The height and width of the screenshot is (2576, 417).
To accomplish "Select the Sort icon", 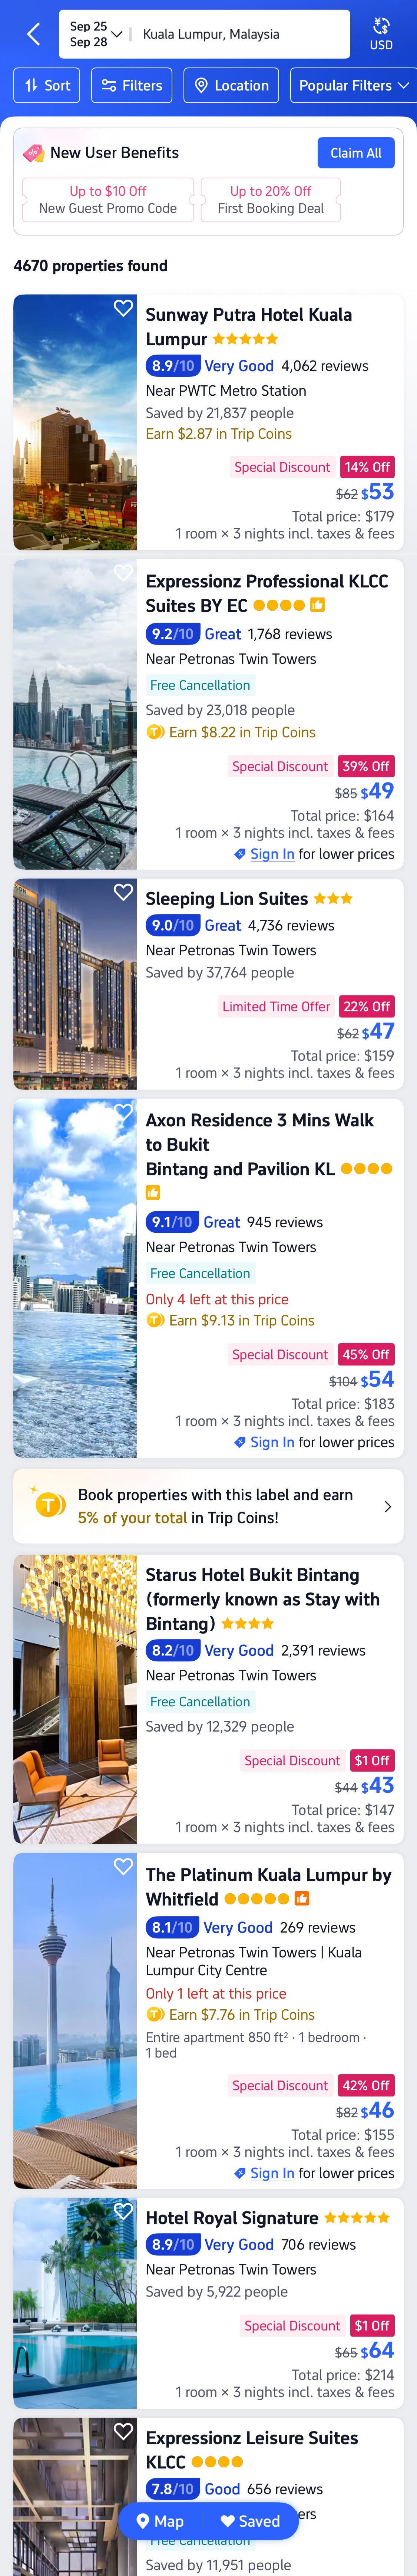I will coord(31,85).
